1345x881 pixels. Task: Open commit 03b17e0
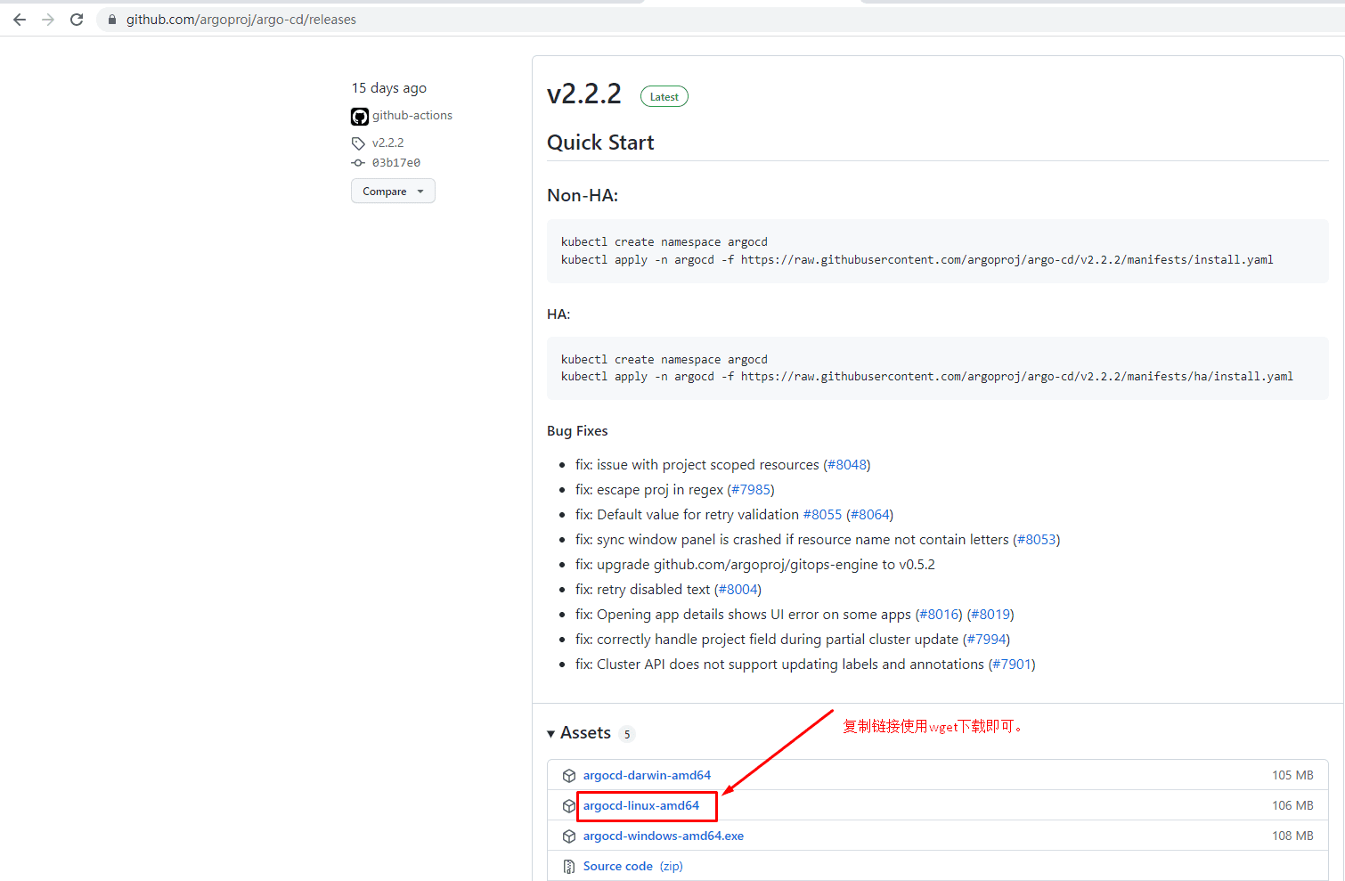click(396, 163)
